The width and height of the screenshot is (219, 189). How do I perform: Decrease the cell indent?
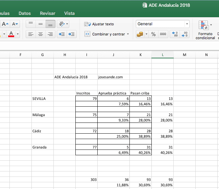click(x=62, y=34)
